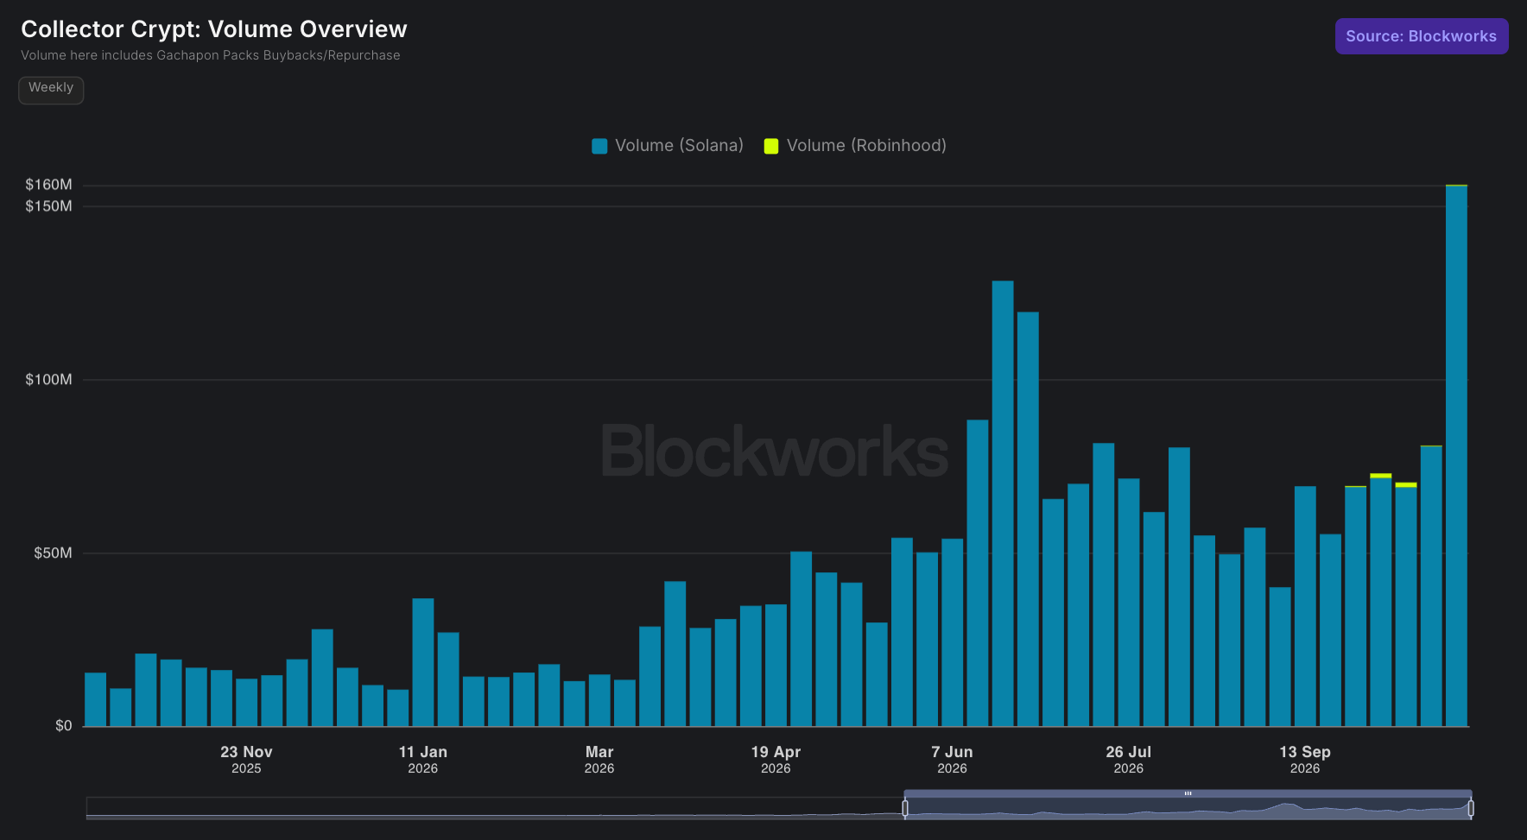Click the $100M y-axis label
The height and width of the screenshot is (840, 1527).
(48, 380)
